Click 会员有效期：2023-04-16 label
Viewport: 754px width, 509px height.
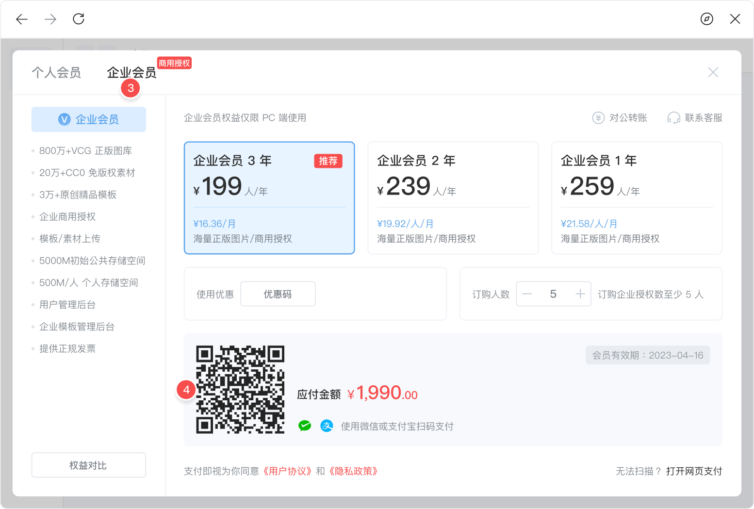[x=648, y=355]
